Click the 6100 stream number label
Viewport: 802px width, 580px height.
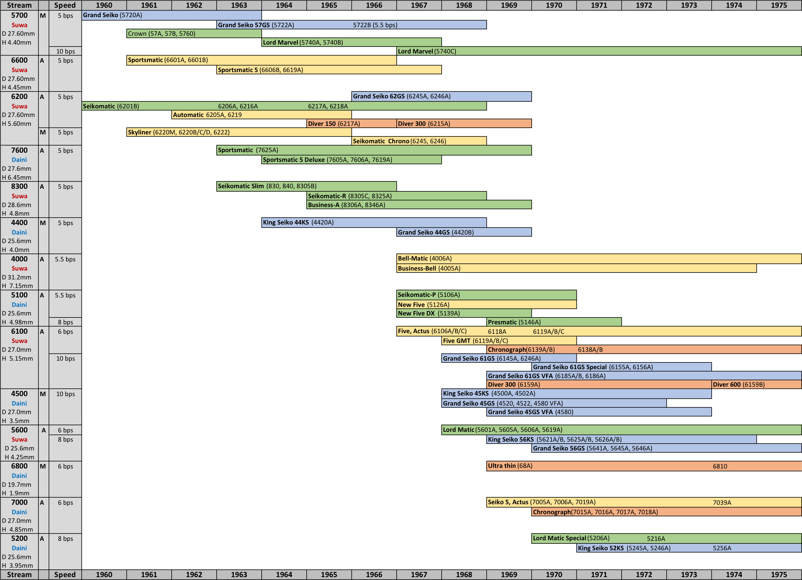click(x=19, y=331)
